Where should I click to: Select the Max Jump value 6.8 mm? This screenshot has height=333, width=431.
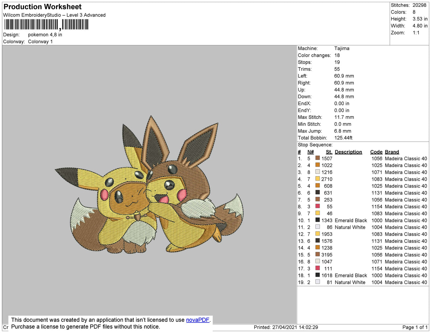343,131
